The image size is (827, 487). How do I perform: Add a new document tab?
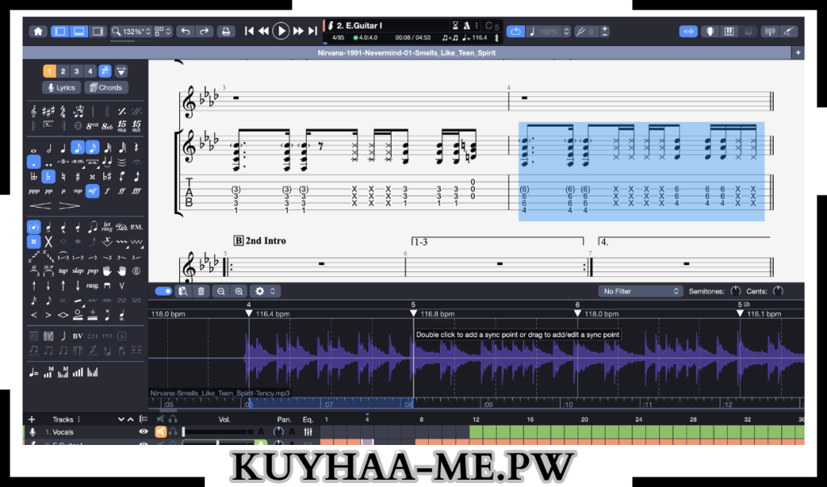coord(798,52)
